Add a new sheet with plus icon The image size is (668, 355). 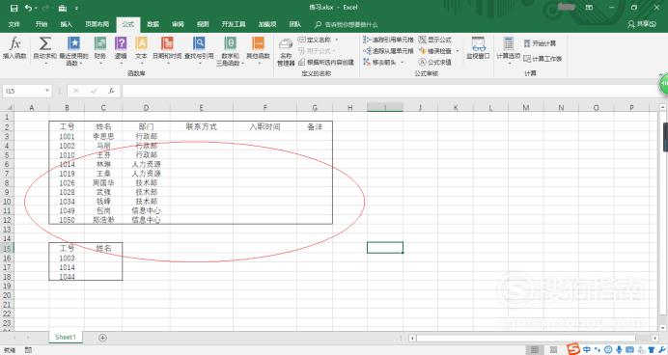pos(102,338)
